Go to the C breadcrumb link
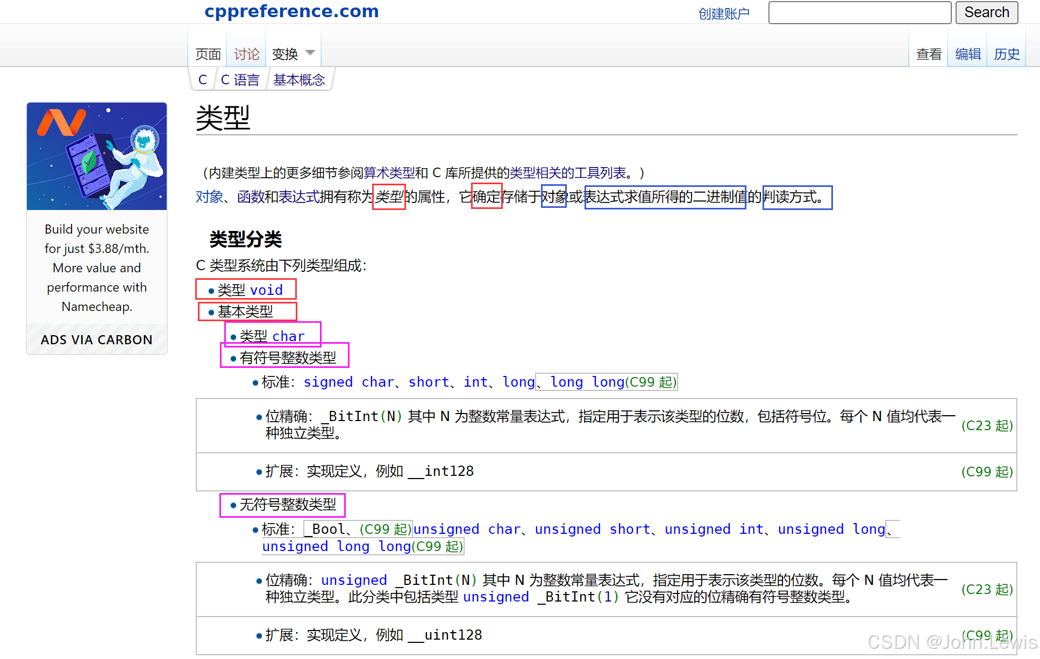The width and height of the screenshot is (1040, 659). 203,80
